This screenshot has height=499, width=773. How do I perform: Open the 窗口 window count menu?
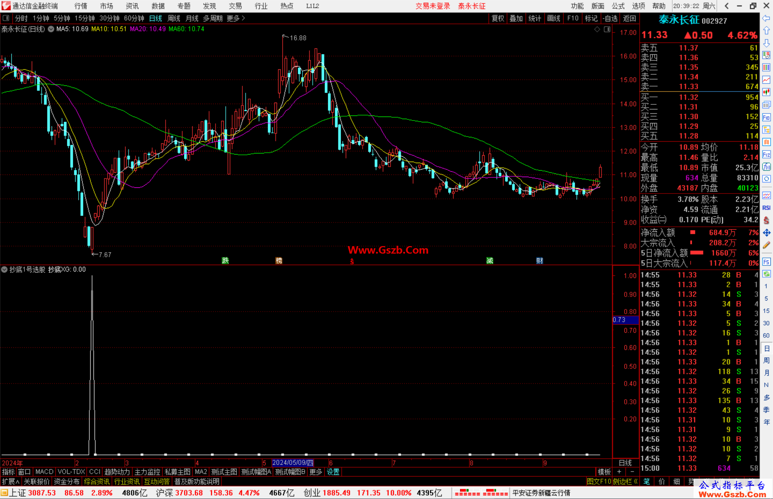pyautogui.click(x=24, y=472)
